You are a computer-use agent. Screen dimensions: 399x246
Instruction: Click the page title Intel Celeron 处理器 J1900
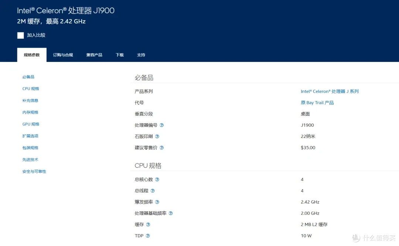tap(66, 10)
